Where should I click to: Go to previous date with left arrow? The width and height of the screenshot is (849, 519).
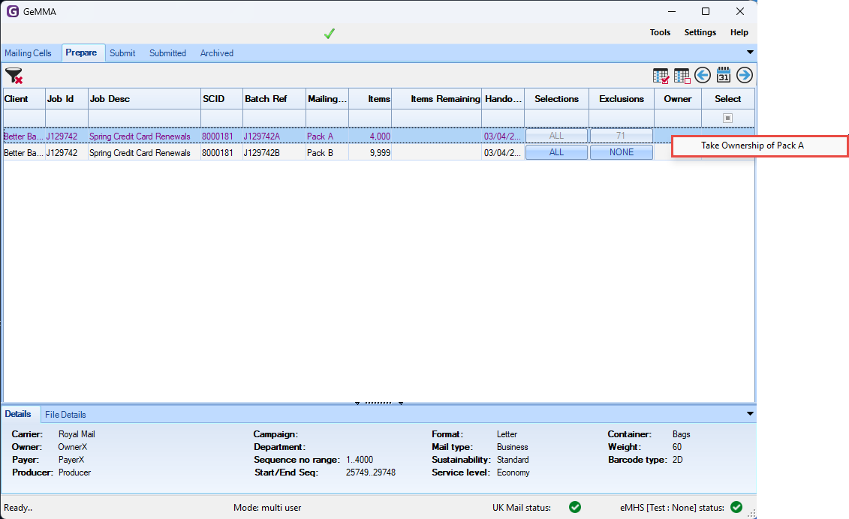coord(703,75)
